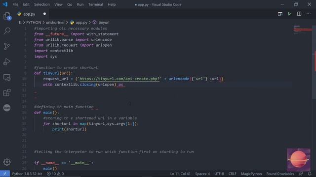Expand the PYTHON breadcrumb folder
The height and width of the screenshot is (177, 316).
coord(34,23)
